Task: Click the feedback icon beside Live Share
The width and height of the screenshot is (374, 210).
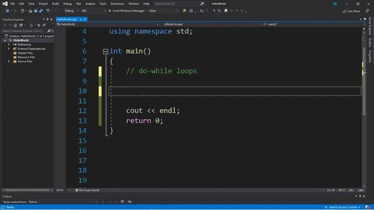Action: tap(368, 11)
